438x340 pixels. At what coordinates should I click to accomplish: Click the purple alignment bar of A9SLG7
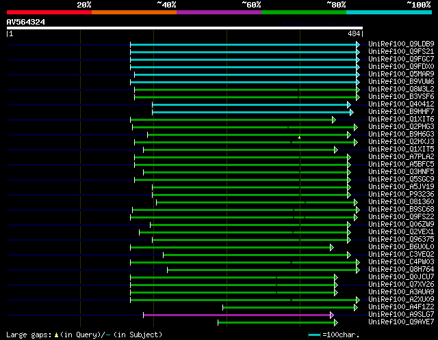237,315
